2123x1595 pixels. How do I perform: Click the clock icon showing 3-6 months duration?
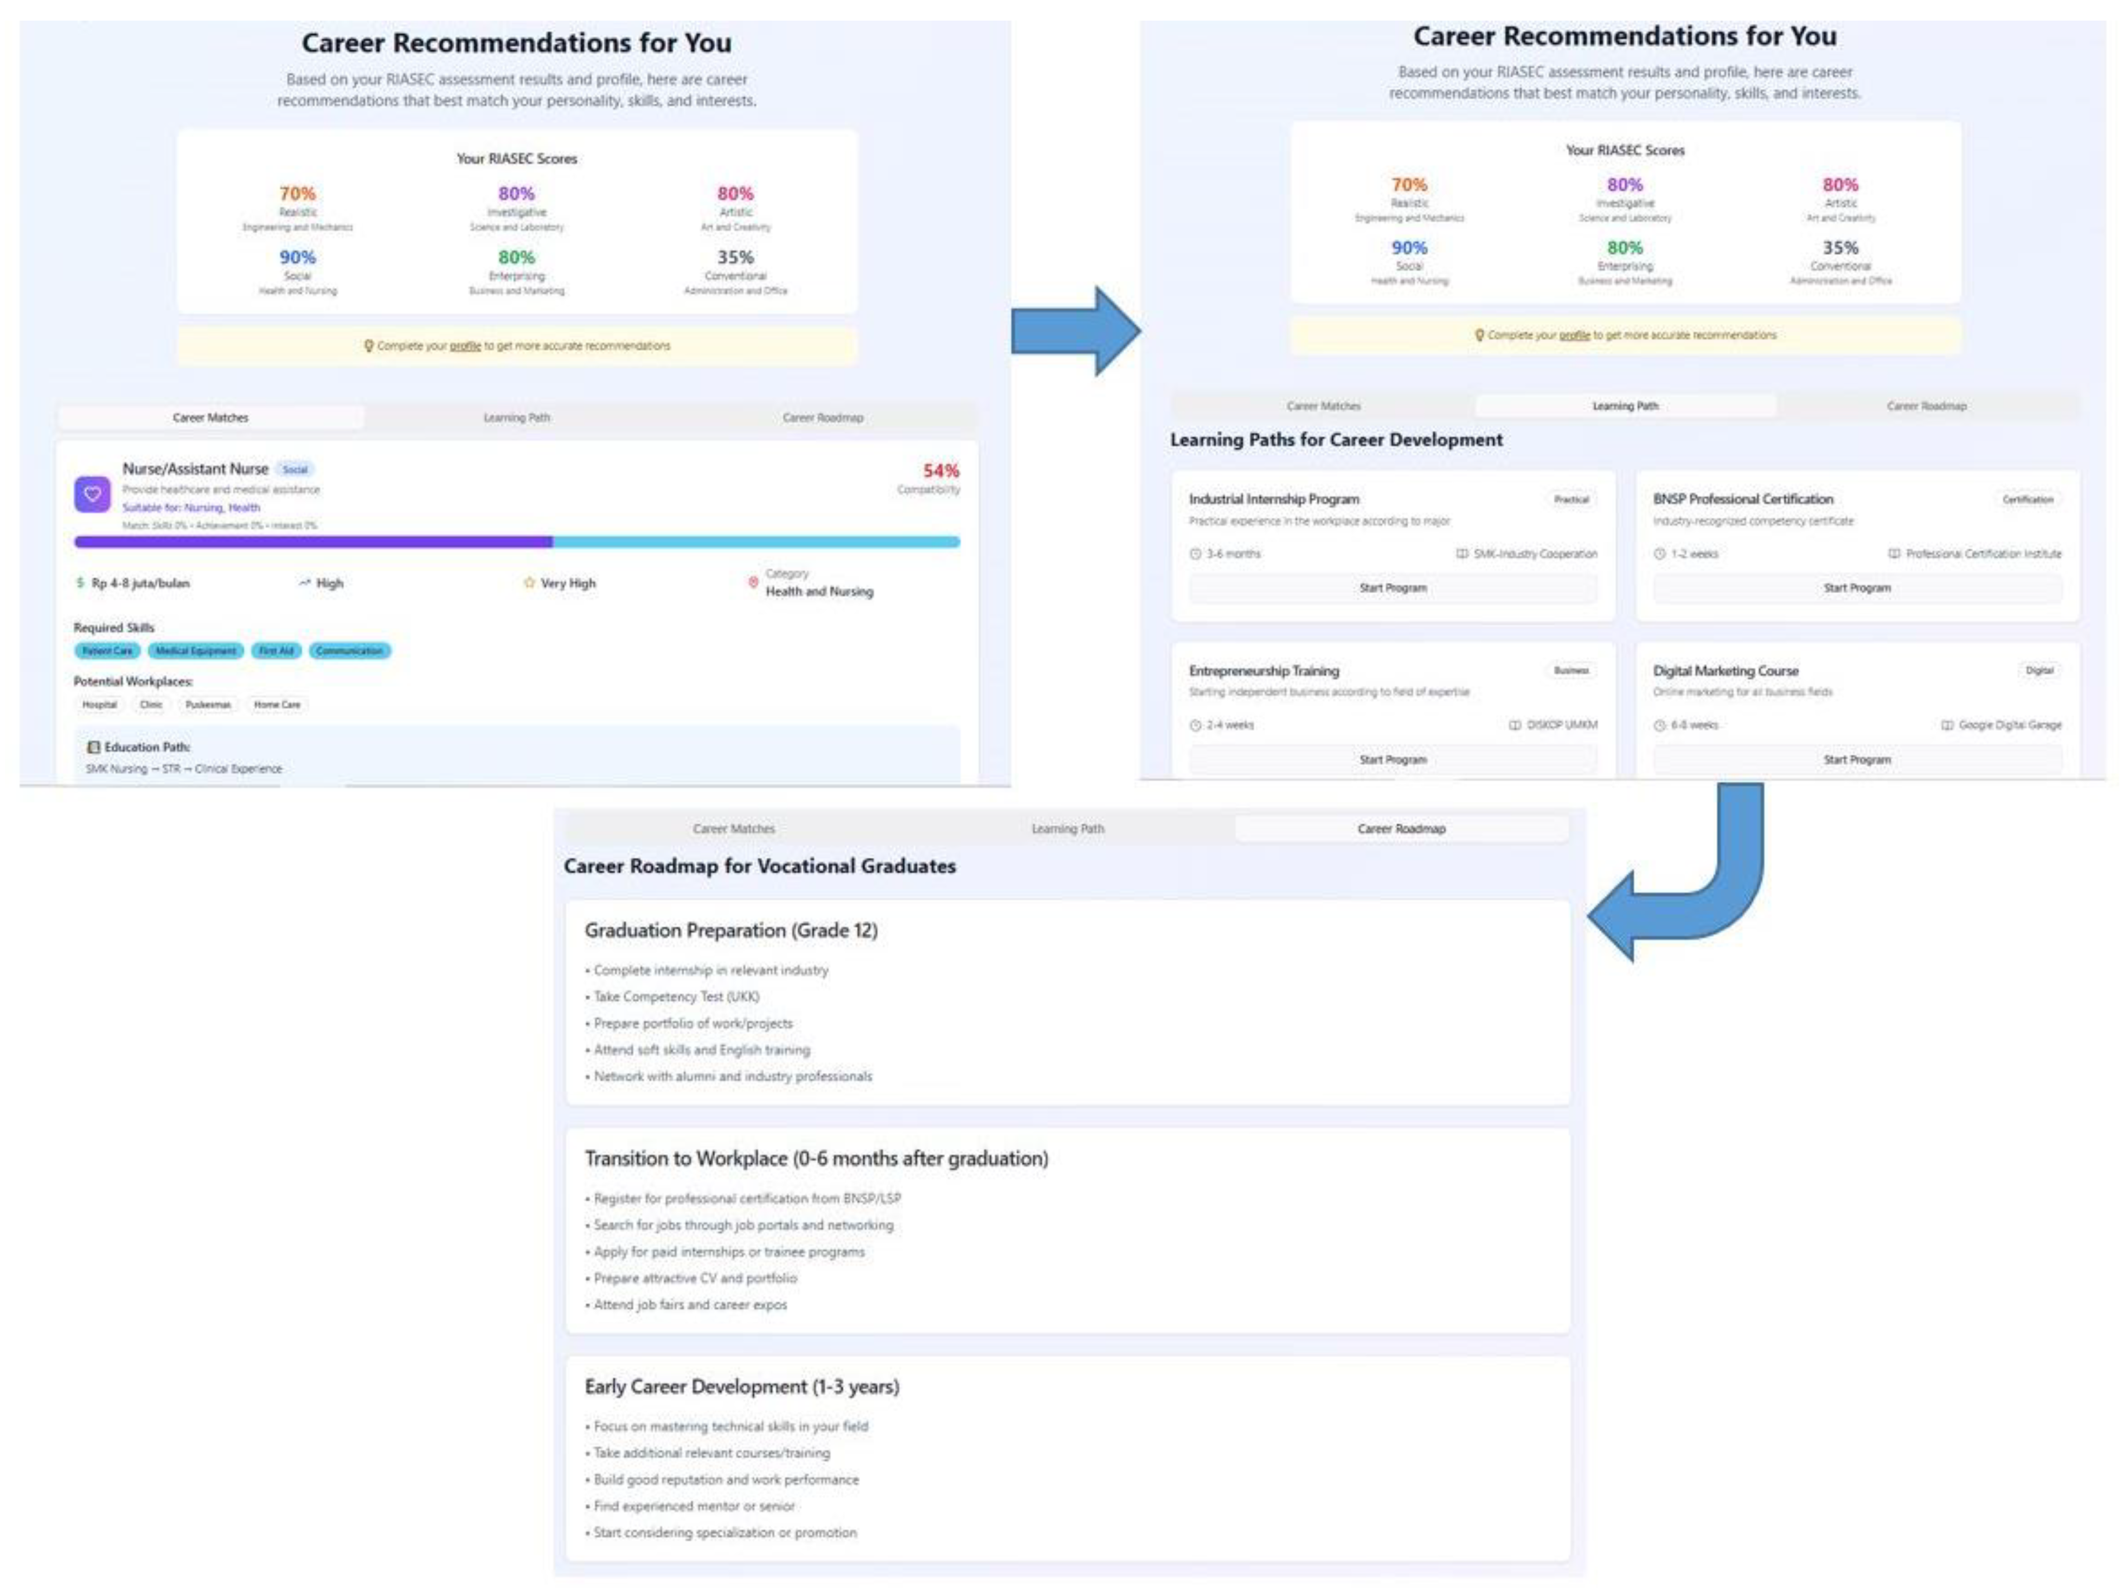point(1197,554)
